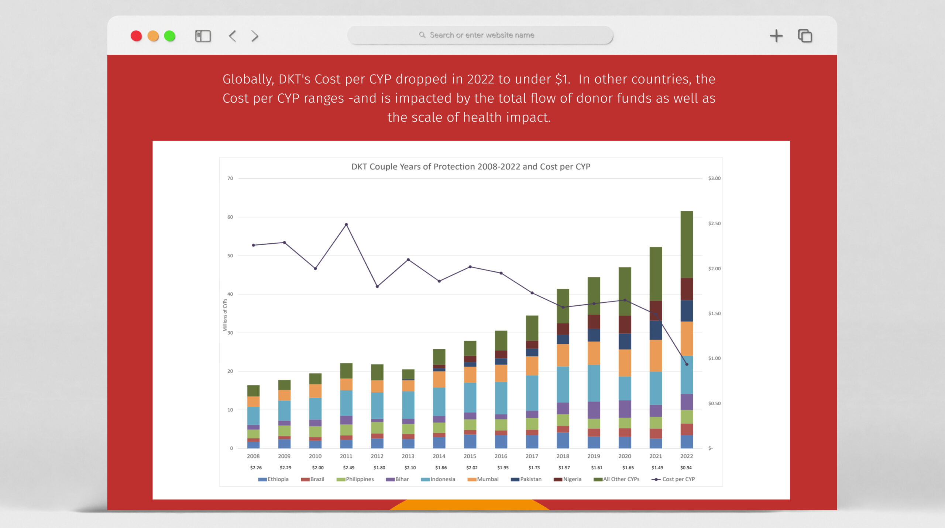Open a new tab with plus icon

[x=776, y=36]
